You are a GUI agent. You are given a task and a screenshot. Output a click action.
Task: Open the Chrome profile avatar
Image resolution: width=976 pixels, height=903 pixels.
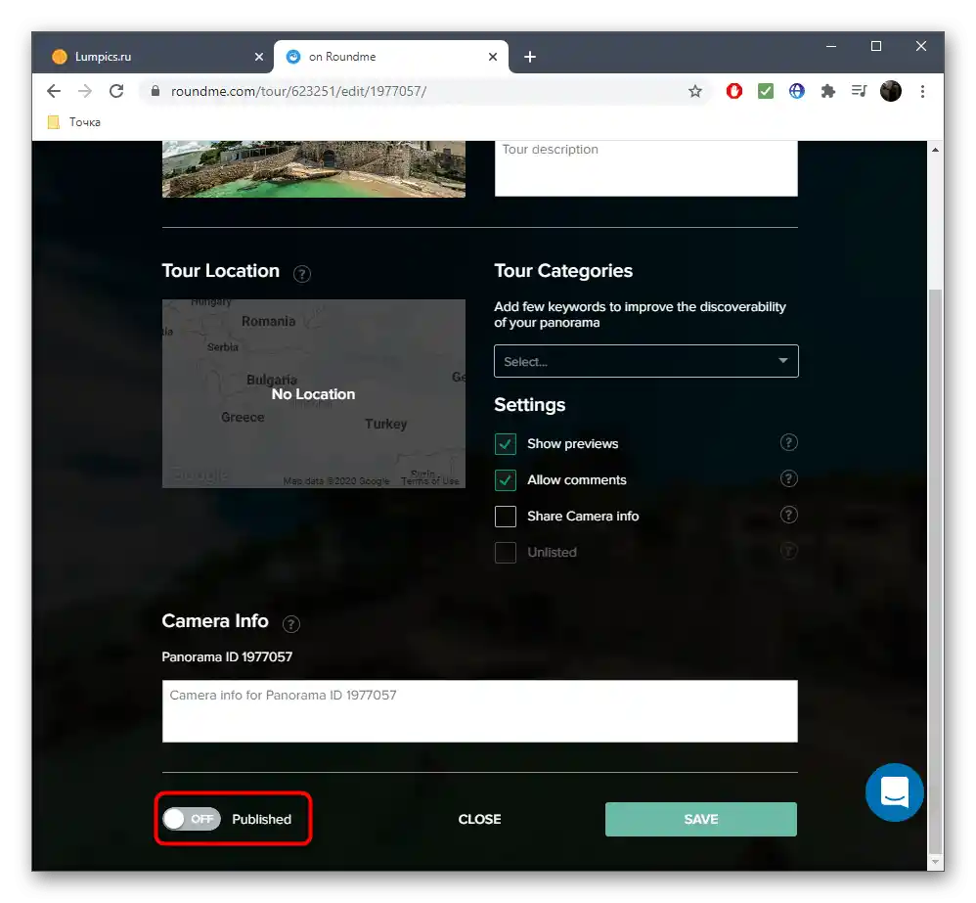point(891,92)
